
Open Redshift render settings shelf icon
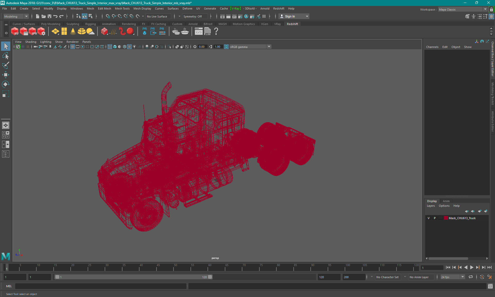[x=42, y=31]
